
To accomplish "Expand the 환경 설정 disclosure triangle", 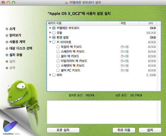I will [50, 37].
